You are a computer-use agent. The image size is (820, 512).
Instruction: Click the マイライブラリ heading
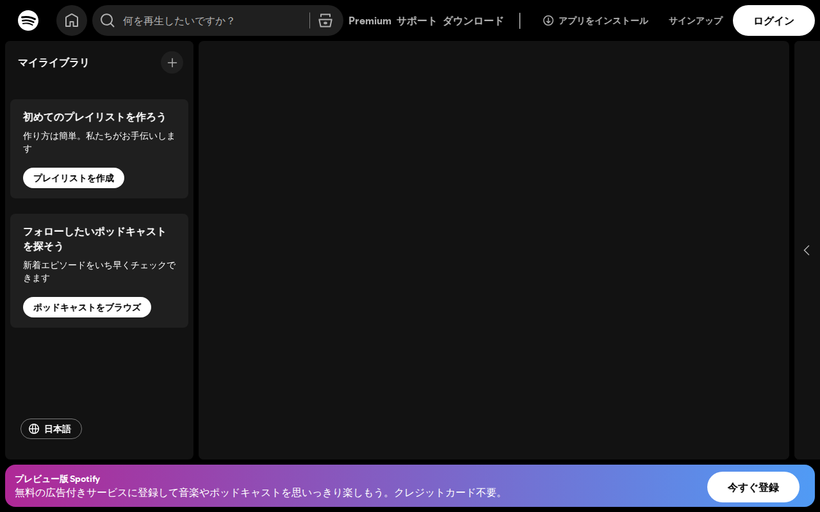coord(54,63)
